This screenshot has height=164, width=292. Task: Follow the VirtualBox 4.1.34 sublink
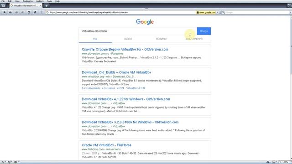(136, 88)
